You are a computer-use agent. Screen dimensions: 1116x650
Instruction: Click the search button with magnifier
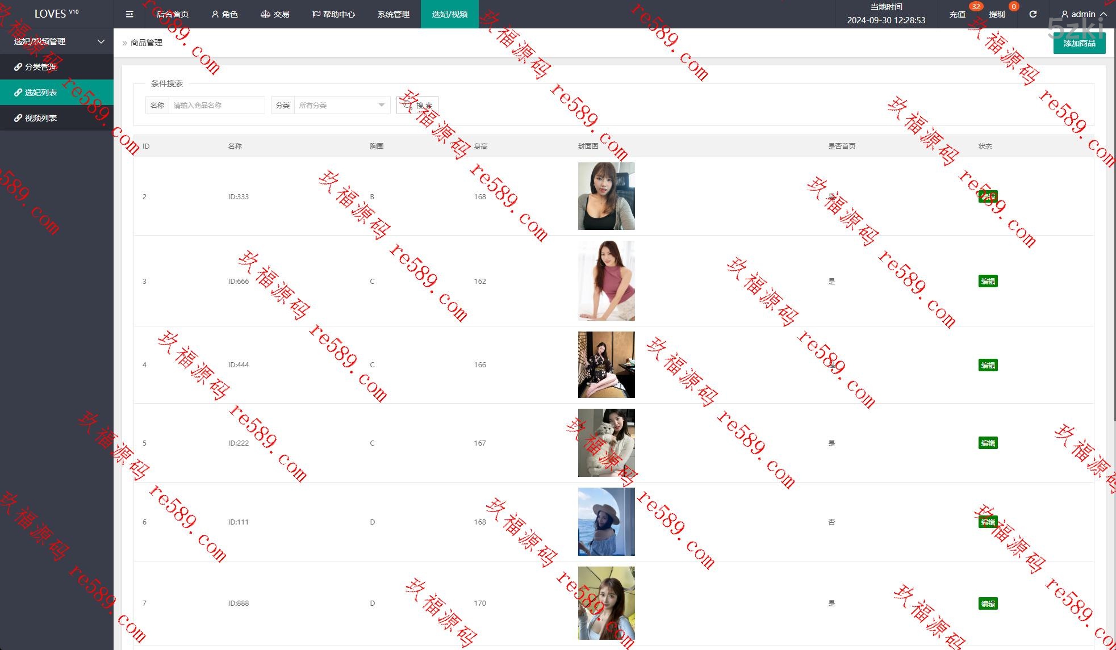(x=417, y=105)
